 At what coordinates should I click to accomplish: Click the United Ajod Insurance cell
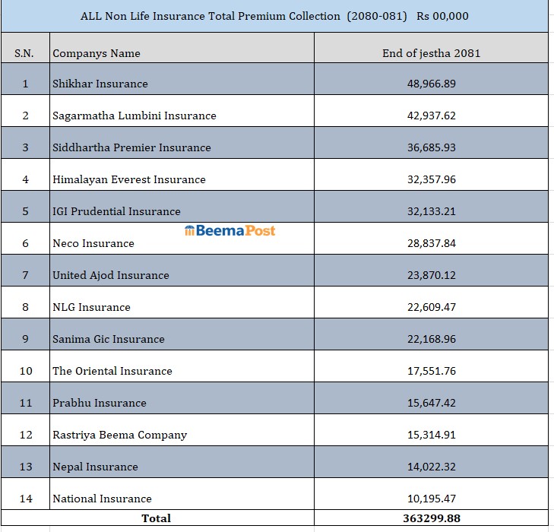(x=111, y=275)
